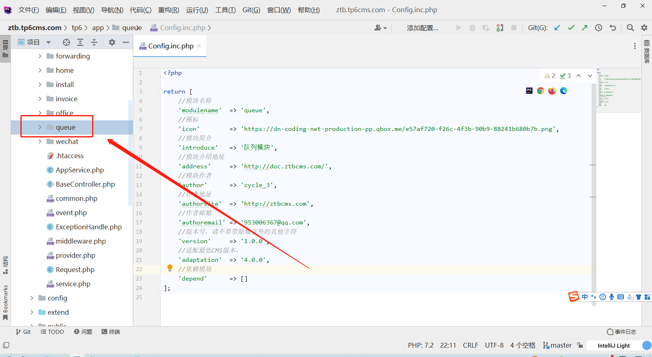652x357 pixels.
Task: Click the Git update project arrow icon
Action: coord(557,28)
